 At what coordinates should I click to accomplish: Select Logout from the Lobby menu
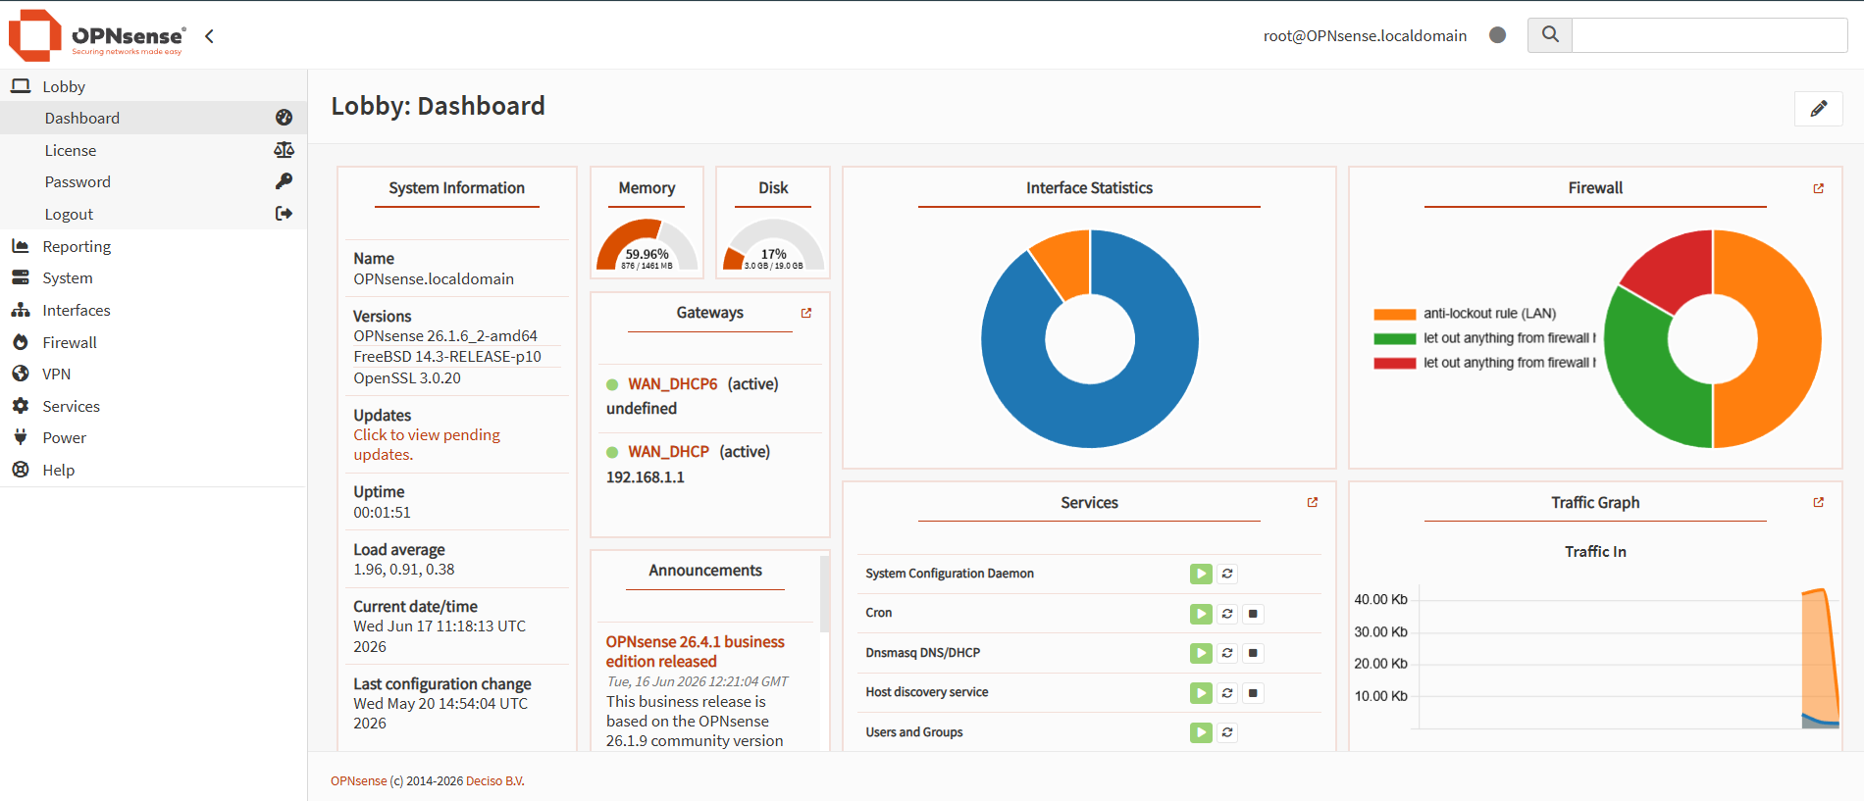tap(153, 214)
